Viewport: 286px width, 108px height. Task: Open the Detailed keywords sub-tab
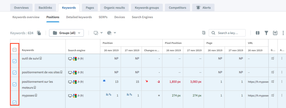(x=79, y=17)
